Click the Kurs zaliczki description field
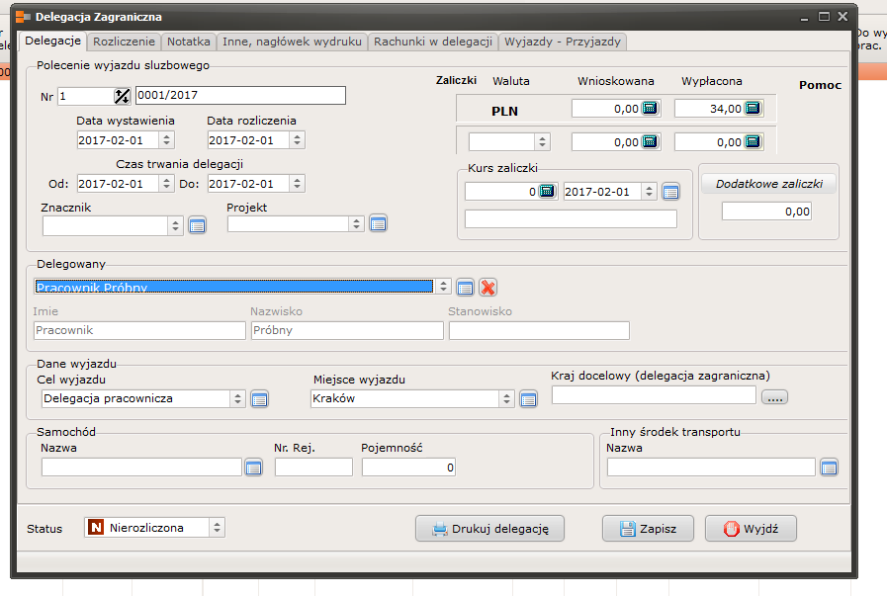This screenshot has height=596, width=887. coord(571,218)
